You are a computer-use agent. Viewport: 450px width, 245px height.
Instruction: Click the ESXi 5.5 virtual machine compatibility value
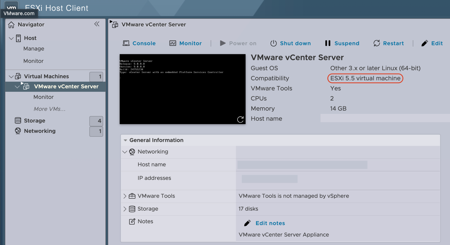point(365,78)
